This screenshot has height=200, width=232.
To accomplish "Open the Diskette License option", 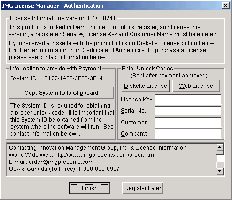I will (x=146, y=86).
